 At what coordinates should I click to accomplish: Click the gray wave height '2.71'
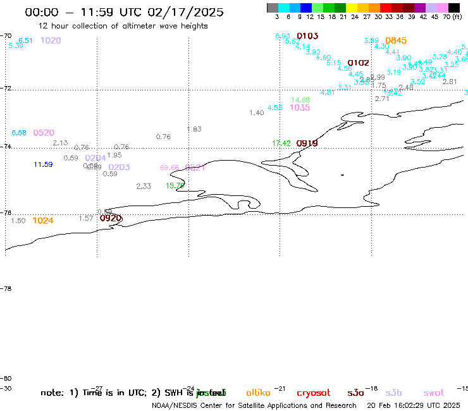point(382,99)
